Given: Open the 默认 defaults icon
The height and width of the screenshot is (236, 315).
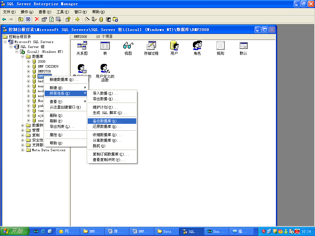Looking at the screenshot, I should [x=244, y=48].
